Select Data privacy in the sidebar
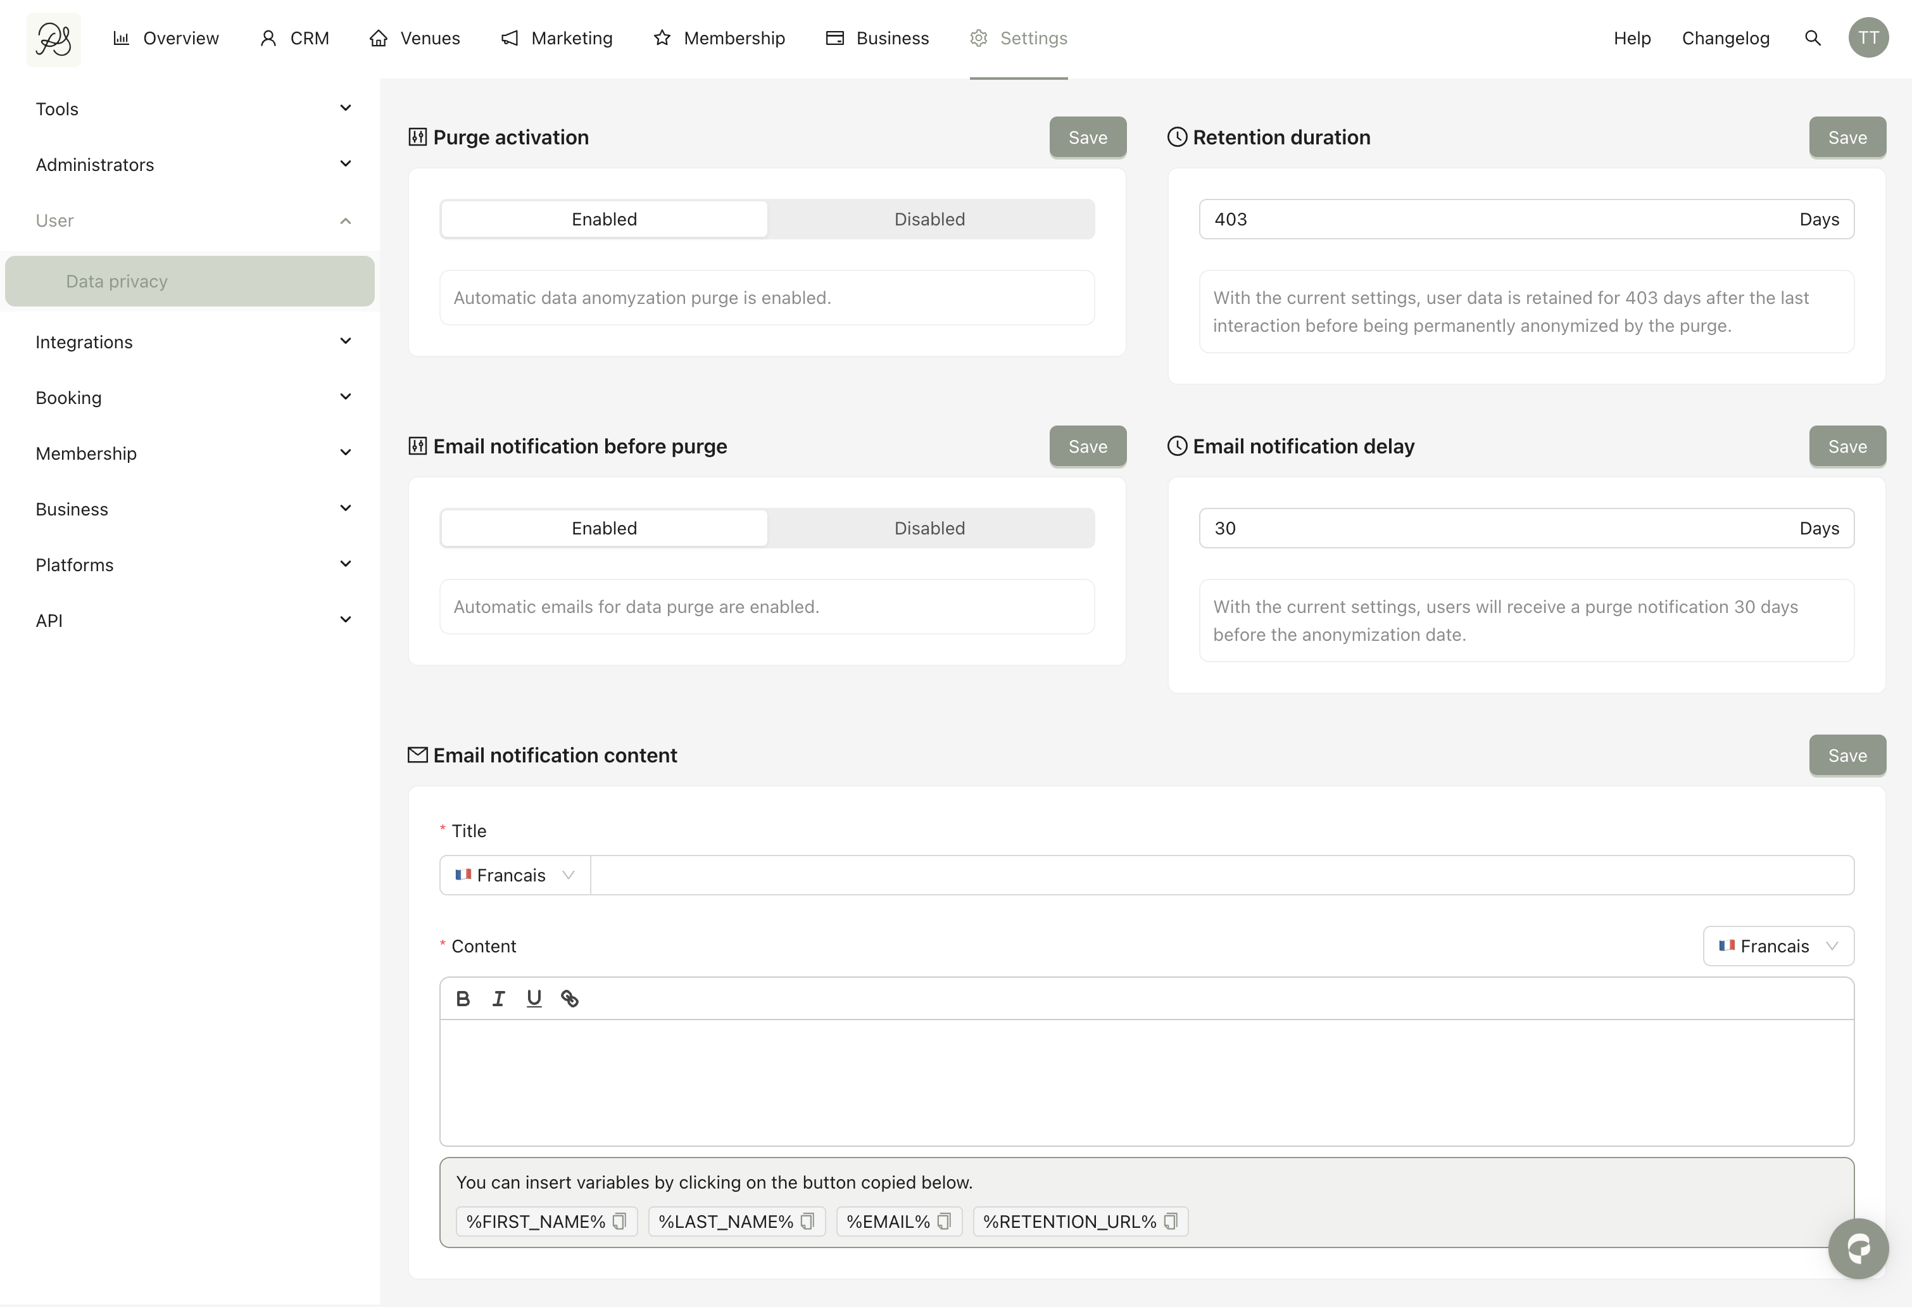The width and height of the screenshot is (1912, 1307). 190,282
